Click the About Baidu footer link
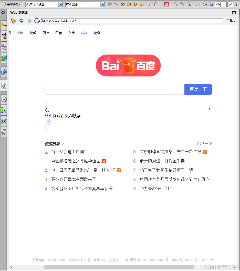The width and height of the screenshot is (240, 271). [56, 260]
